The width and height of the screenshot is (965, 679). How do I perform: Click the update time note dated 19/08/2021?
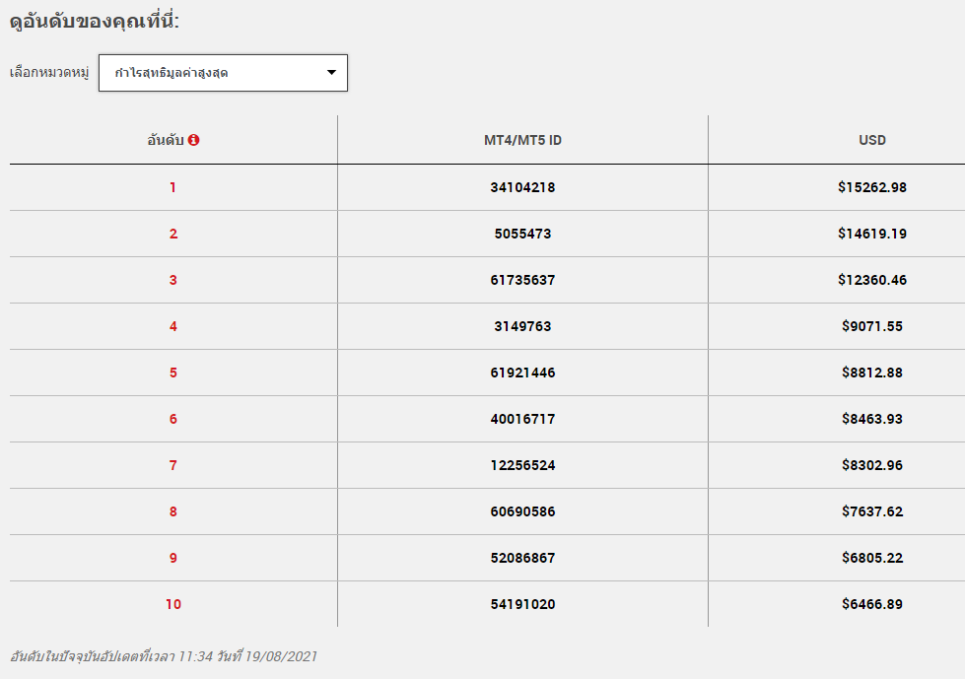[164, 656]
